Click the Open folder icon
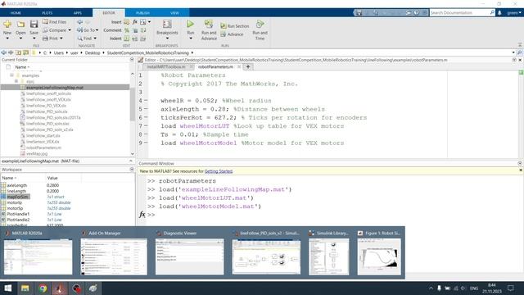The width and height of the screenshot is (524, 295). coord(20,24)
